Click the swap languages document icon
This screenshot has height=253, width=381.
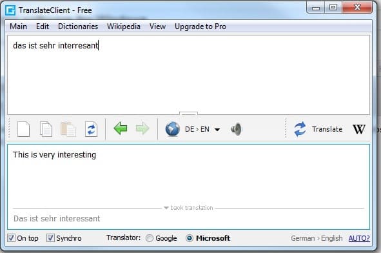coord(91,129)
